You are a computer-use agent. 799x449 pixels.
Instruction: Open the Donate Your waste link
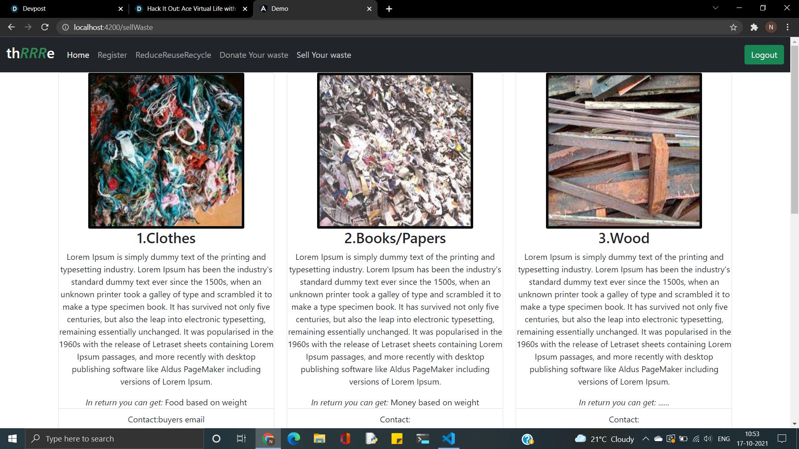coord(253,55)
